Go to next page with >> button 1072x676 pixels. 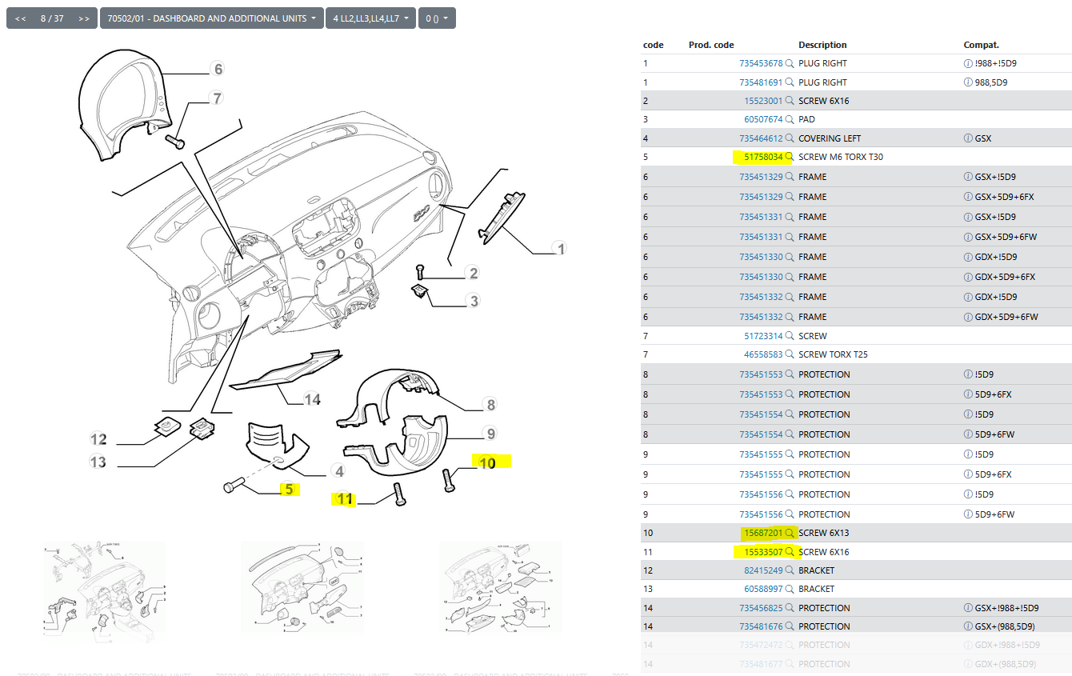[x=84, y=18]
